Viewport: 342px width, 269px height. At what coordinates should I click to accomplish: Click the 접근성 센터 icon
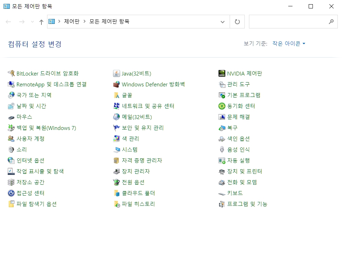[x=11, y=193]
